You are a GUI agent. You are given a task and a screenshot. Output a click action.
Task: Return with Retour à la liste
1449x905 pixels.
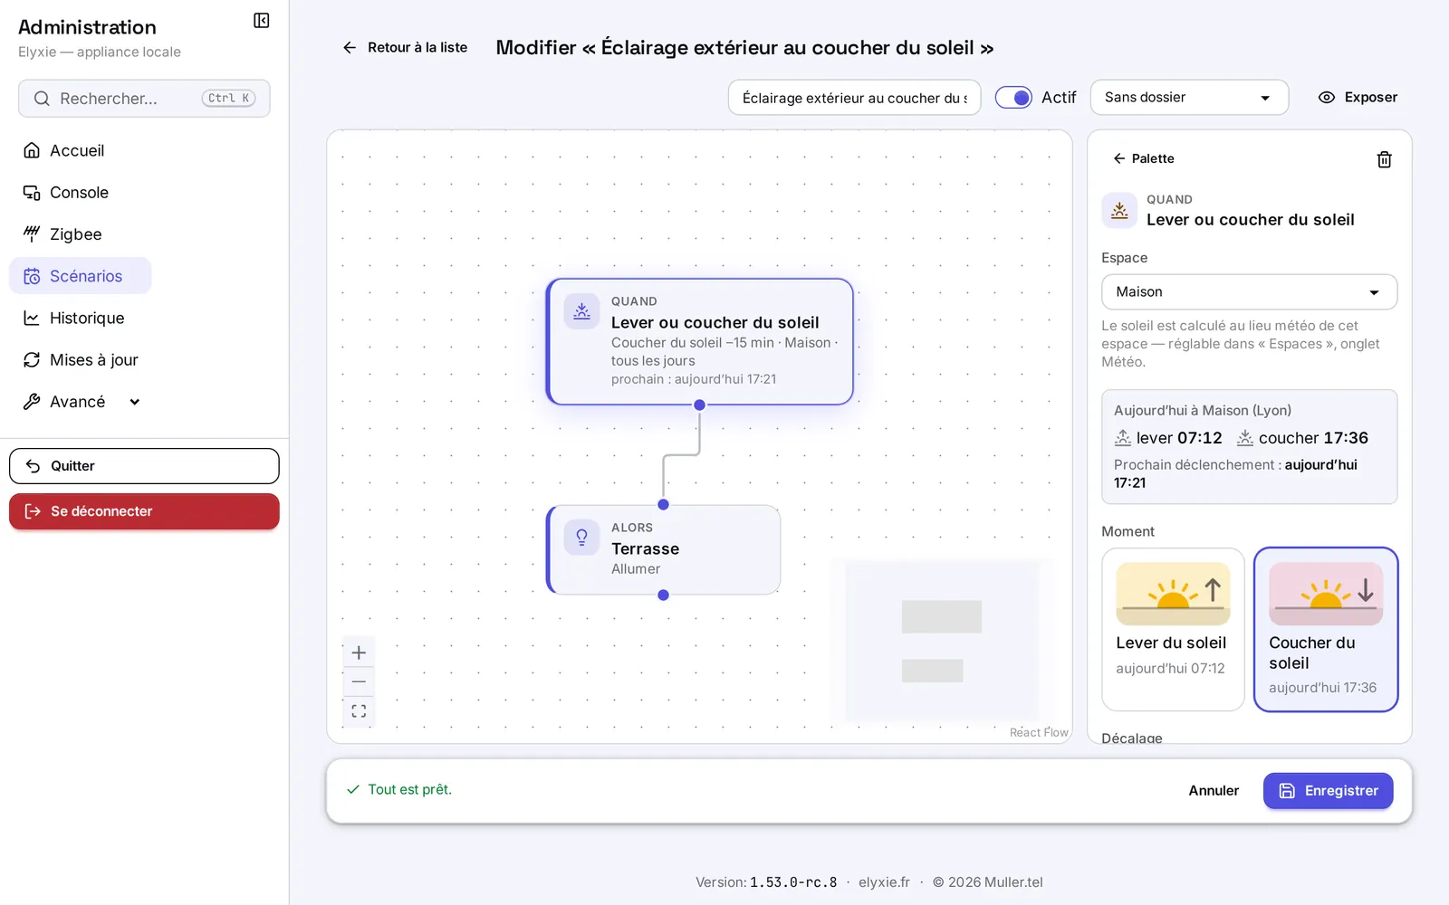405,47
